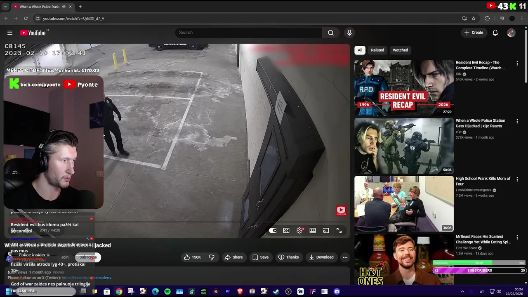Share this video

click(233, 257)
